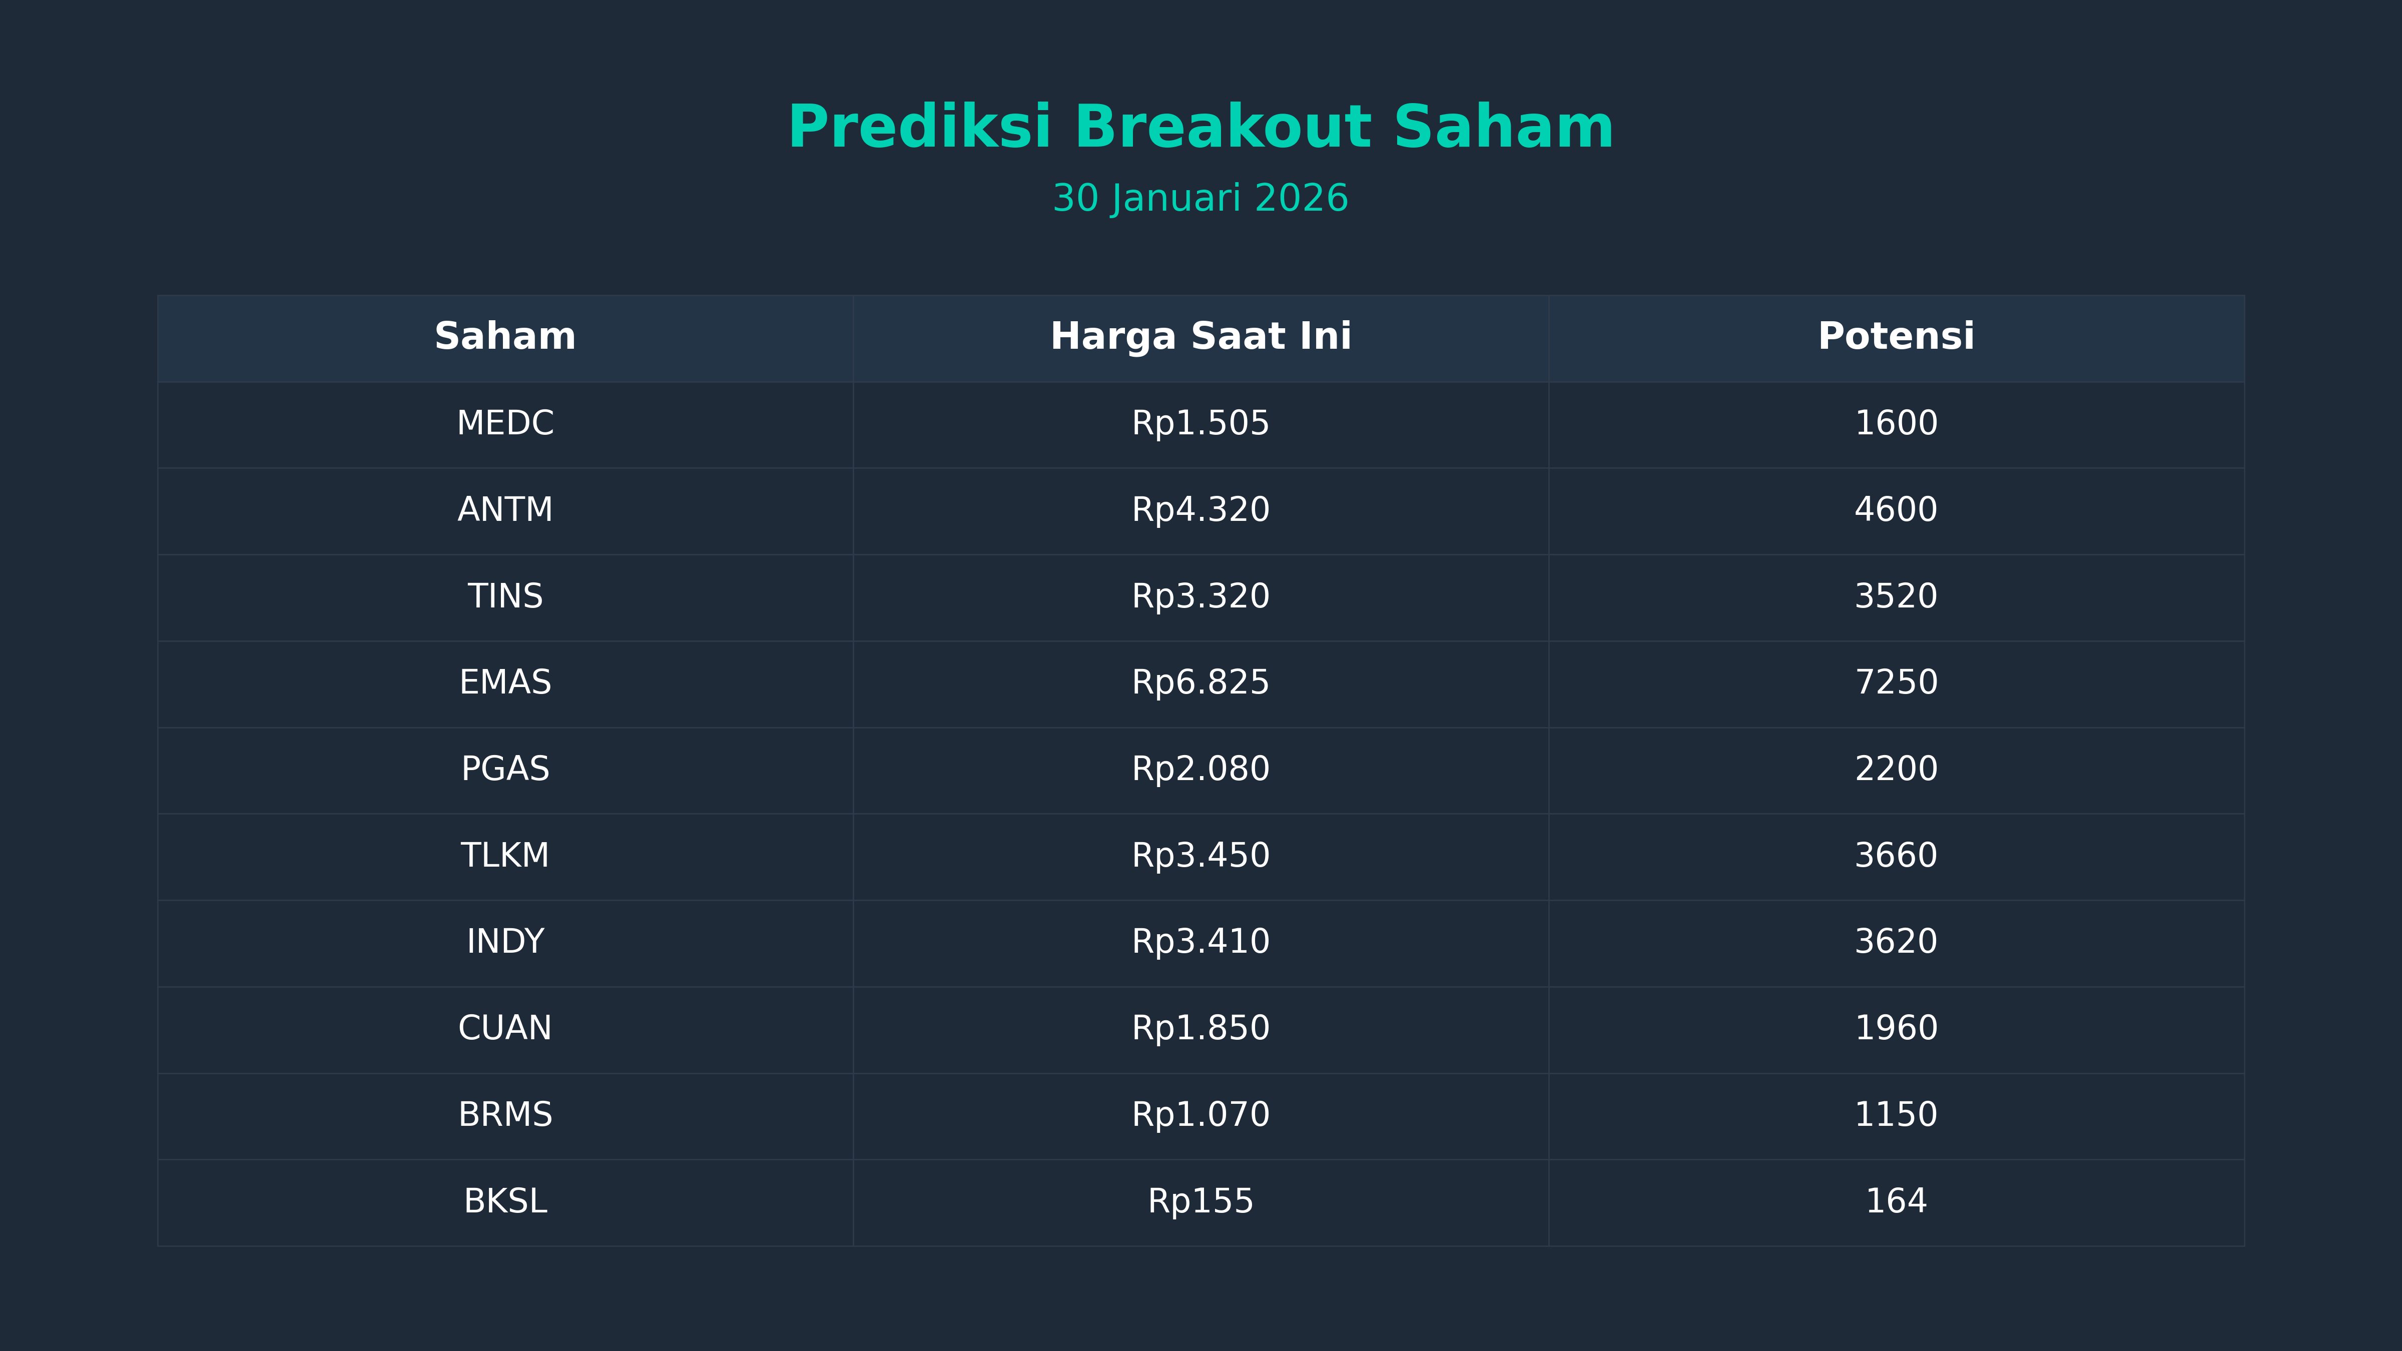Viewport: 2402px width, 1351px height.
Task: Click the TLKM stock name
Action: (504, 856)
